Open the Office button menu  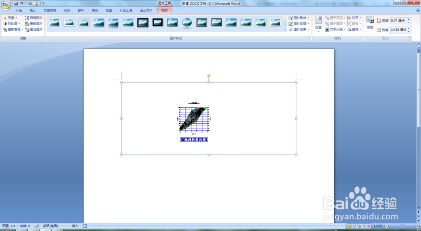(5, 5)
